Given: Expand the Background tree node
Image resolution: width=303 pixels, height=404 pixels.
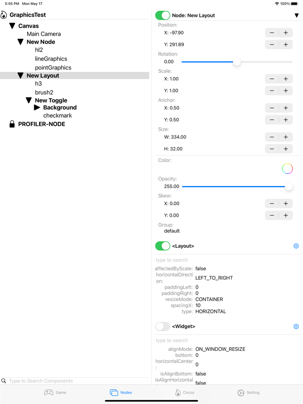Looking at the screenshot, I should [x=37, y=108].
